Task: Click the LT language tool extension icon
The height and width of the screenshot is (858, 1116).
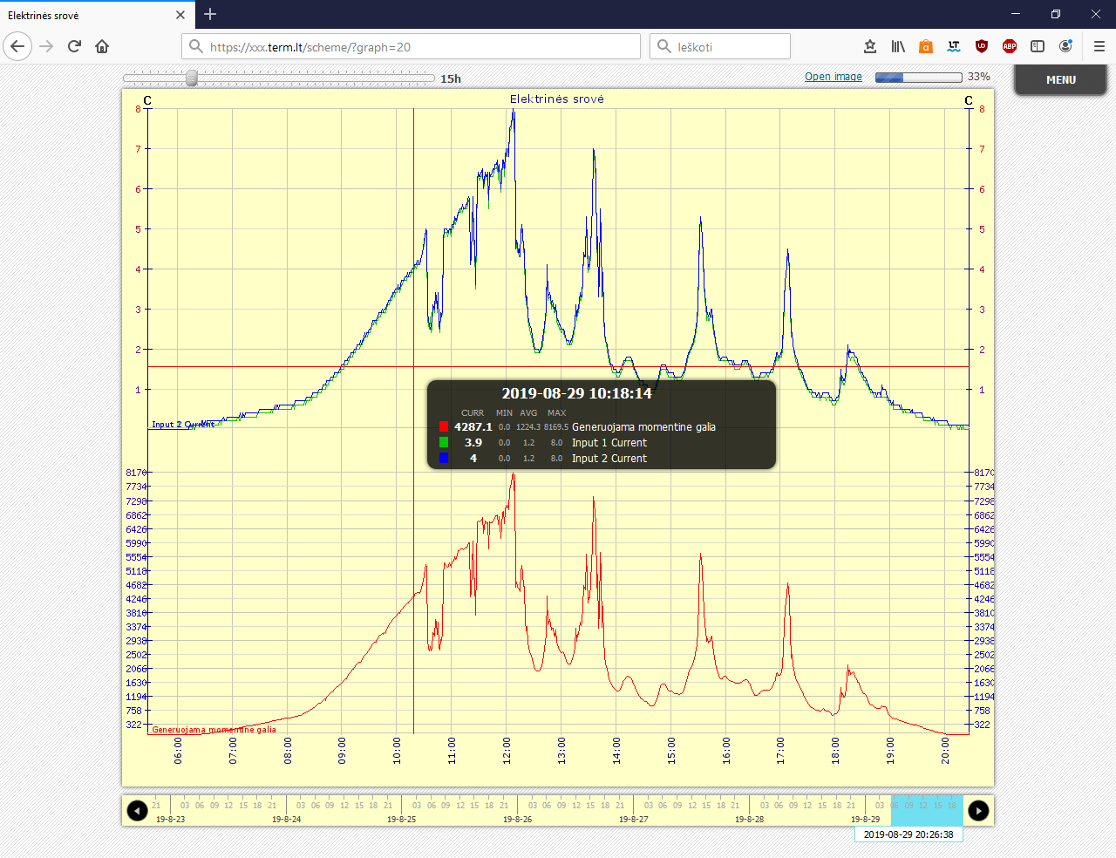Action: point(954,46)
